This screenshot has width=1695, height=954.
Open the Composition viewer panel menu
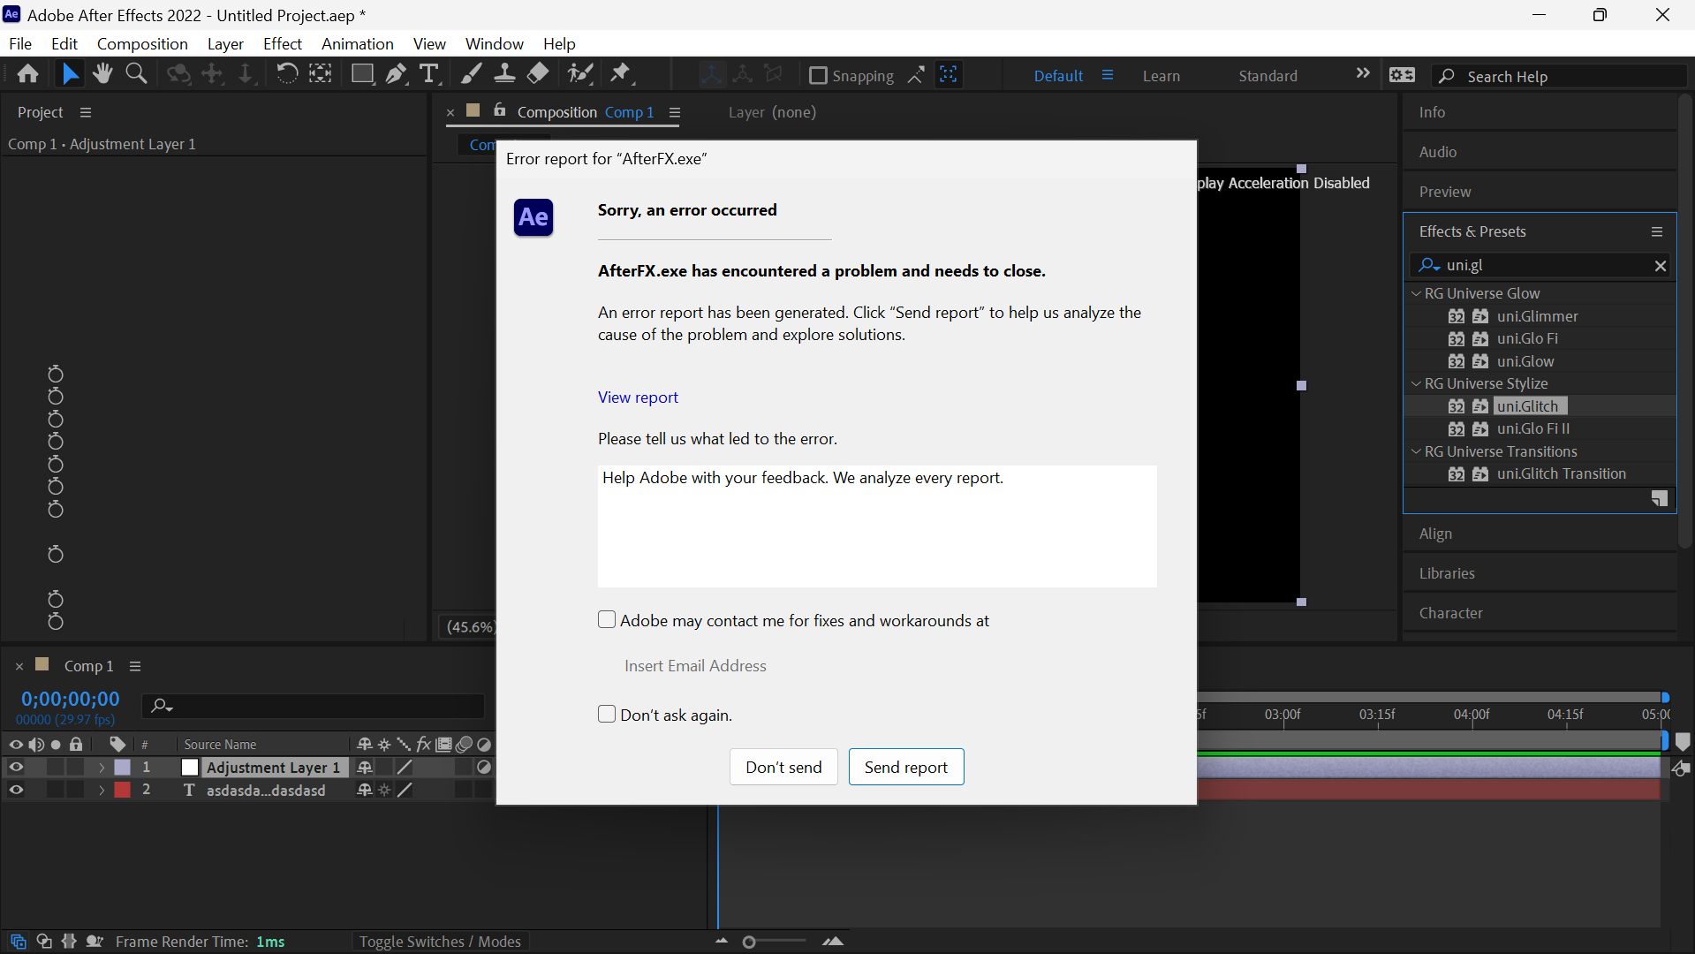click(675, 112)
